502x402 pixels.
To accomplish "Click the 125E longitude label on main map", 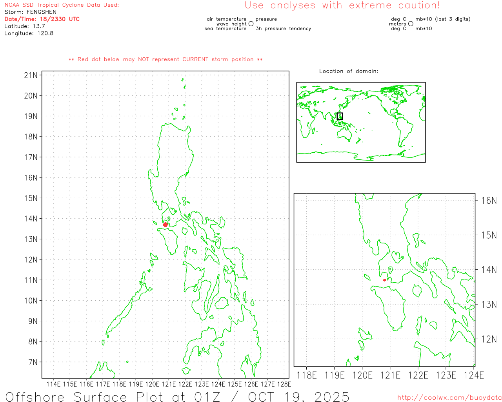I will (235, 384).
